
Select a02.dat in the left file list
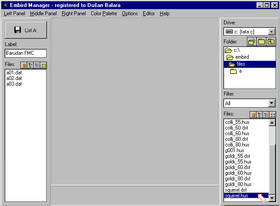click(14, 78)
